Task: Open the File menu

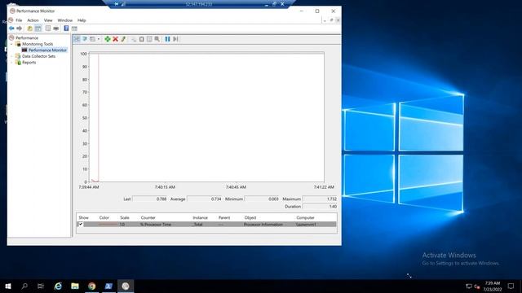Action: 19,20
